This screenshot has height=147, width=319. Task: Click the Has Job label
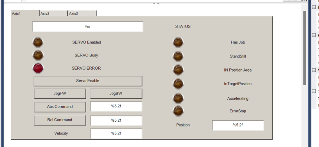238,42
